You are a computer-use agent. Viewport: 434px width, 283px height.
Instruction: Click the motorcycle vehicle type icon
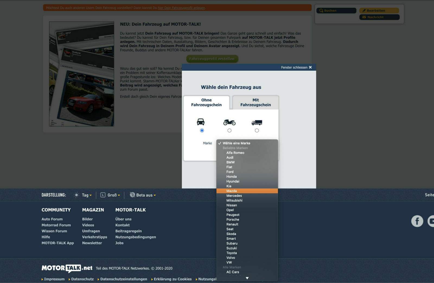coord(229,122)
